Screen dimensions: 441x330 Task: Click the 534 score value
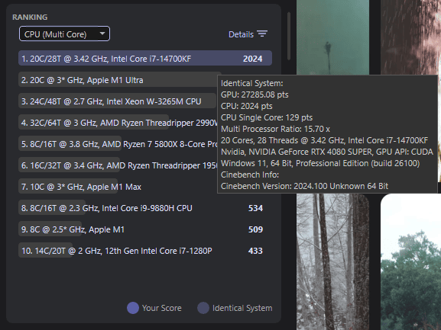(x=255, y=208)
